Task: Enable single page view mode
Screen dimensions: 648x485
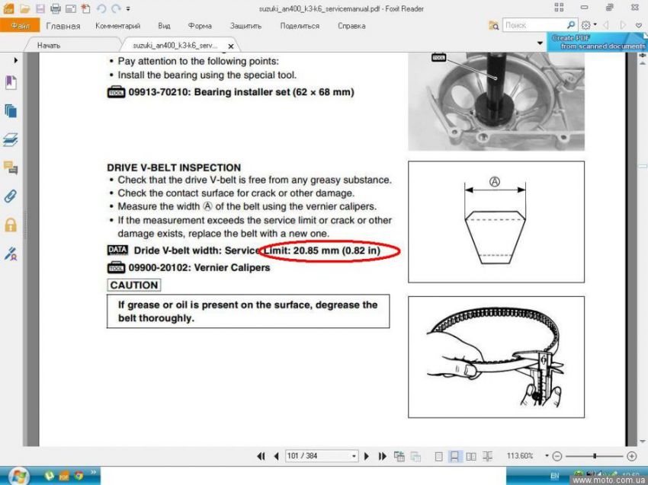Action: 439,456
